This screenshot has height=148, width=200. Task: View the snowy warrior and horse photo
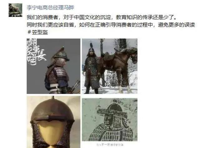coord(110,66)
